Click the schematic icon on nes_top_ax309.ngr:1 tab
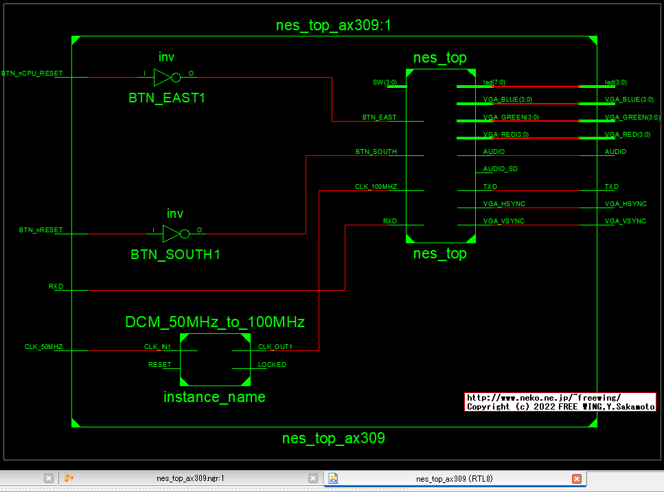 [x=69, y=478]
